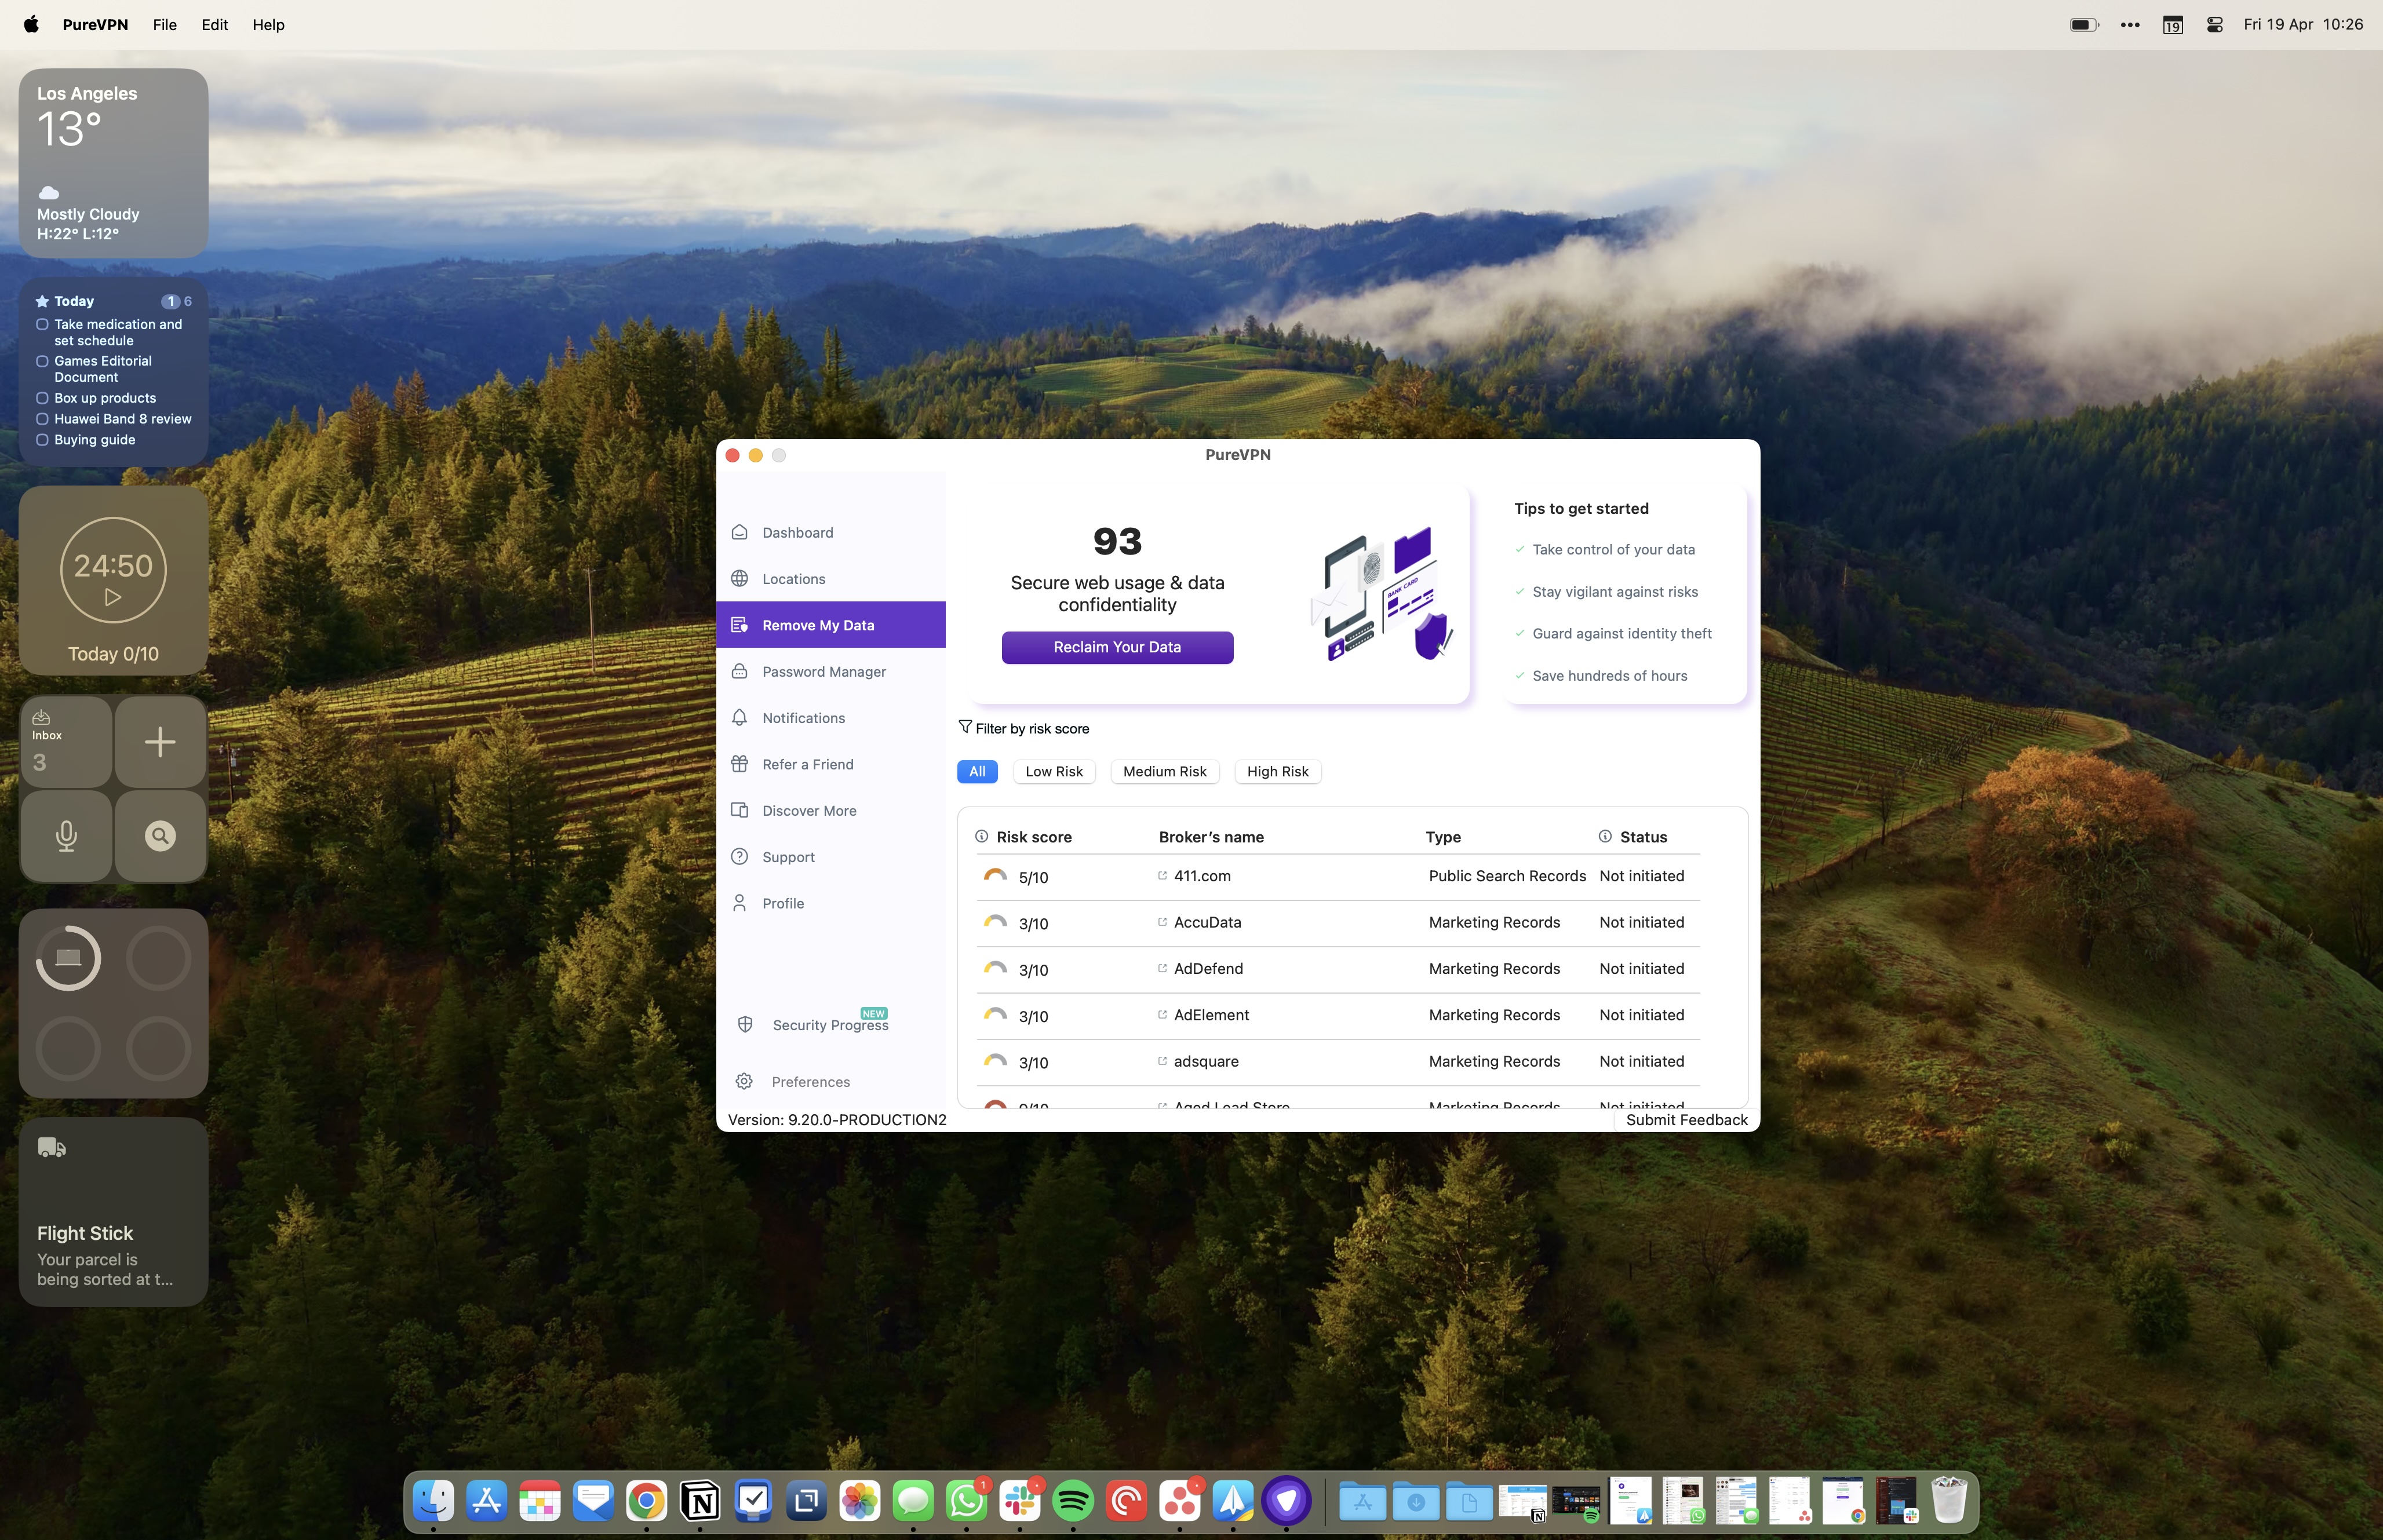Select the Medium Risk filter

[1164, 771]
